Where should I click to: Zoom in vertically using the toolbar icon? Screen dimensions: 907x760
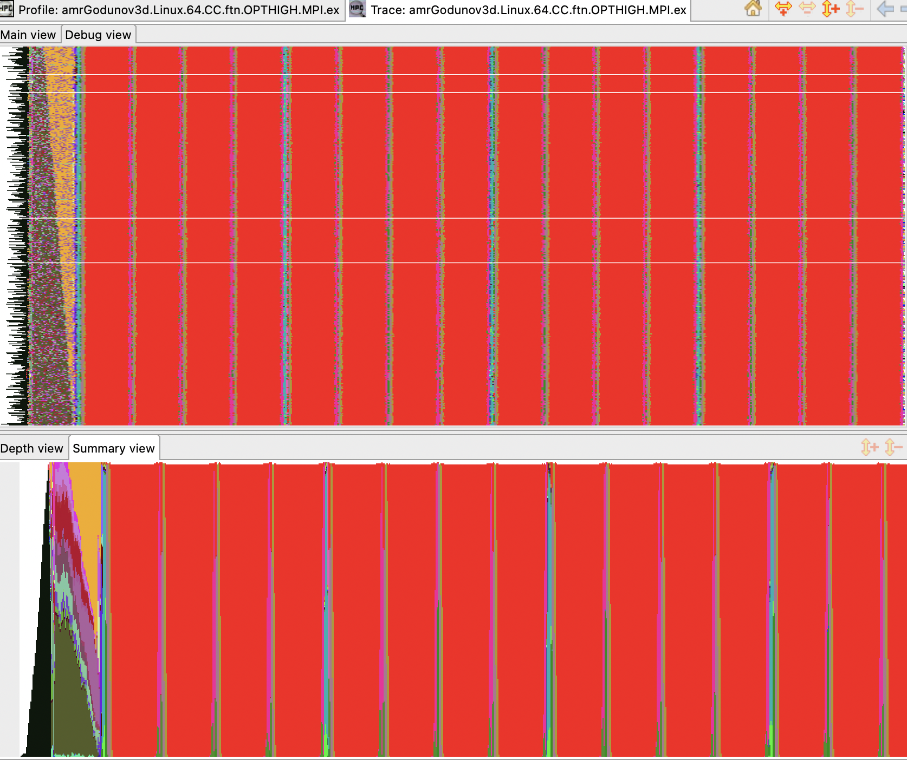point(831,8)
